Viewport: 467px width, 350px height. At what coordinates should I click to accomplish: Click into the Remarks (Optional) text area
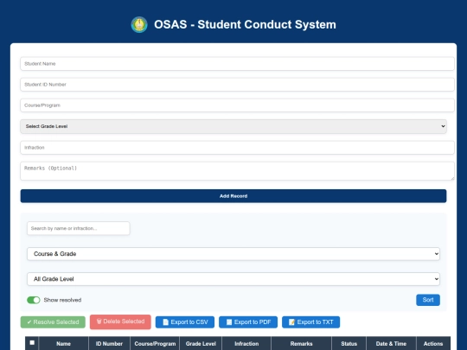click(237, 171)
